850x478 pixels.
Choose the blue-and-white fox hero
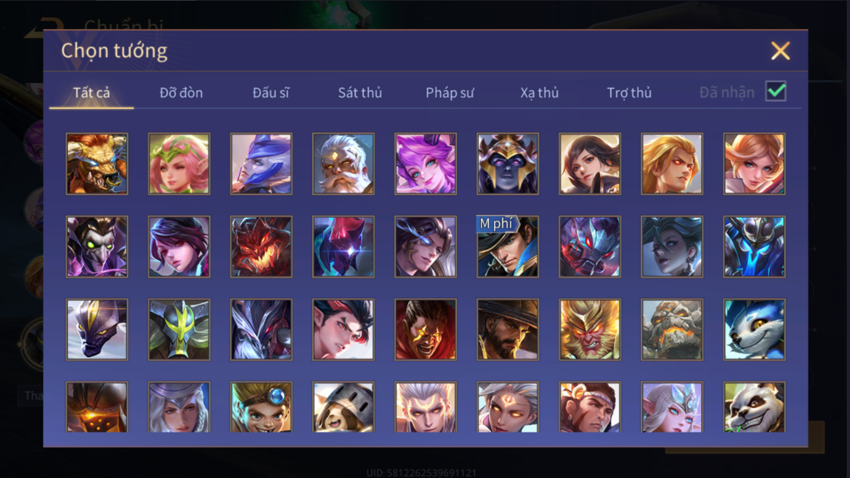pos(755,330)
